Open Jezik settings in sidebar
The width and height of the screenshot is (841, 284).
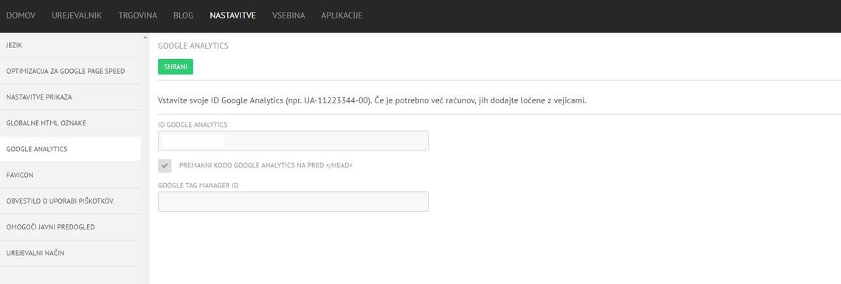point(70,46)
